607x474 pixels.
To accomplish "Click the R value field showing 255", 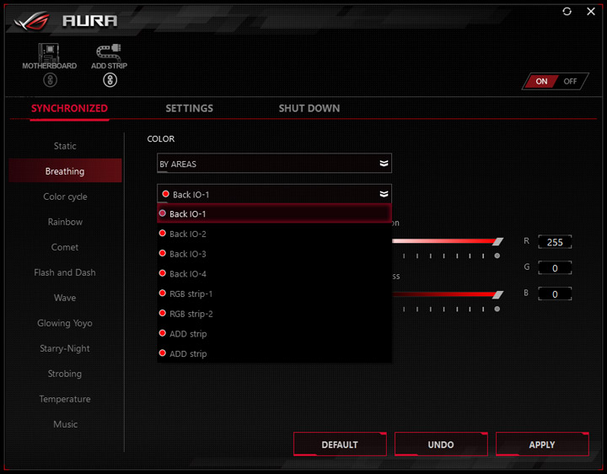I will pyautogui.click(x=555, y=242).
